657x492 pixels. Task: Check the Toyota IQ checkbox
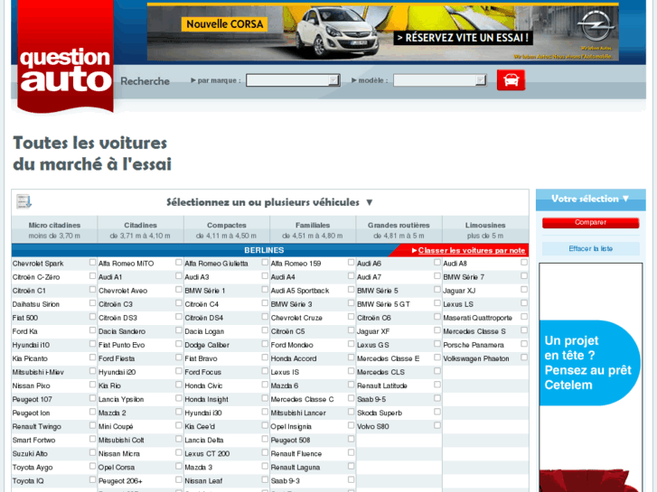[92, 479]
